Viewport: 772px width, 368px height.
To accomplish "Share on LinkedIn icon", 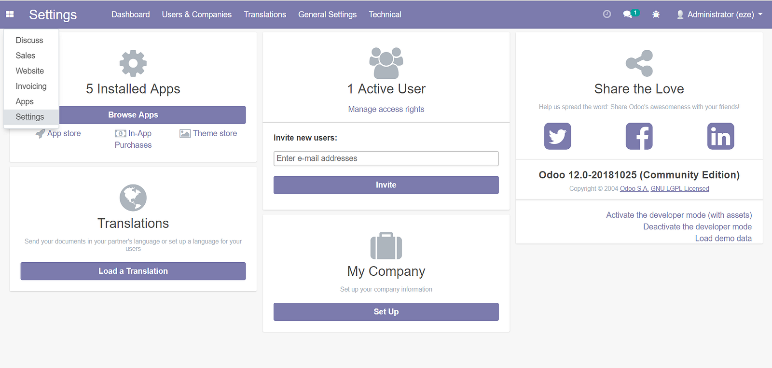I will [x=720, y=136].
